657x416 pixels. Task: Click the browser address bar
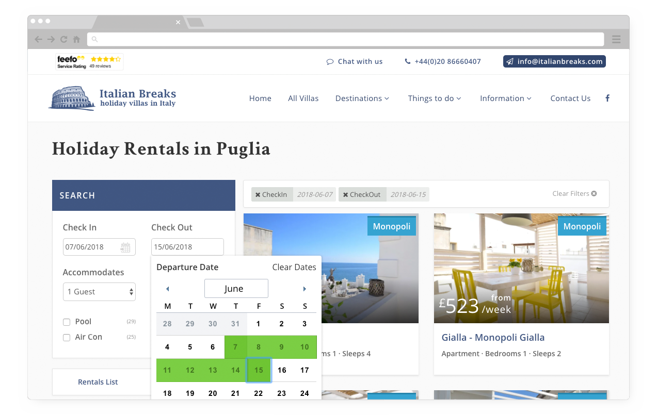coord(346,39)
